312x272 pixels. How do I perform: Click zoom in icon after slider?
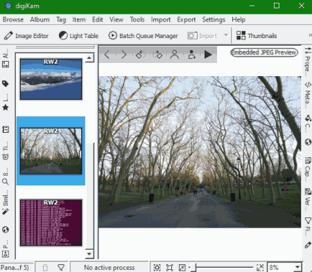pyautogui.click(x=260, y=268)
